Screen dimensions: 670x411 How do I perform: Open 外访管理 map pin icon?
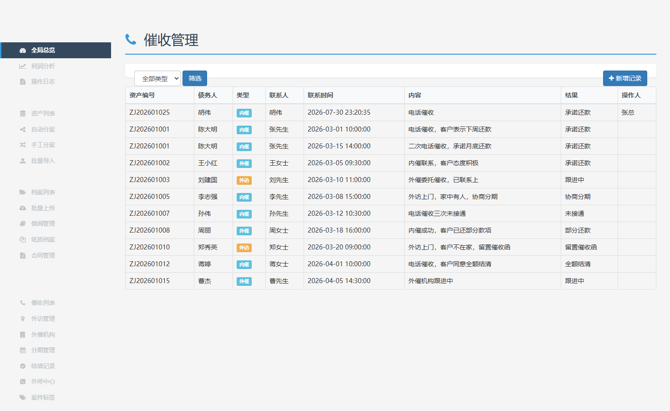click(22, 319)
